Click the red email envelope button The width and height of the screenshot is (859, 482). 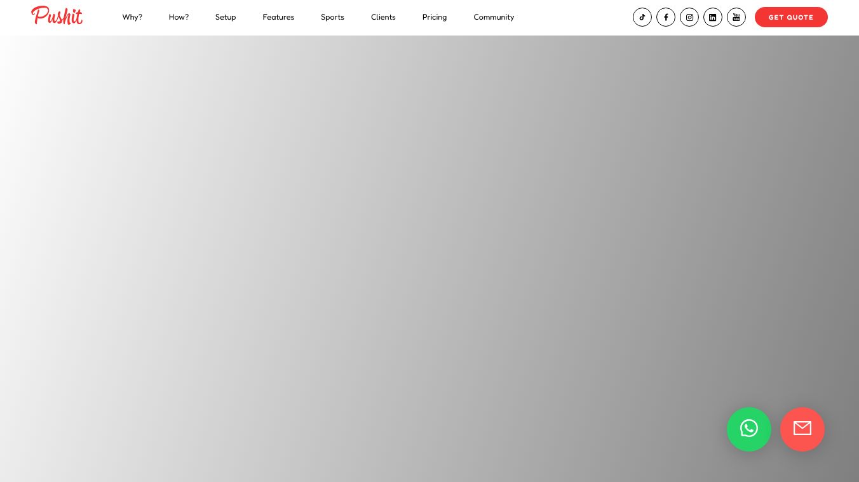coord(802,429)
